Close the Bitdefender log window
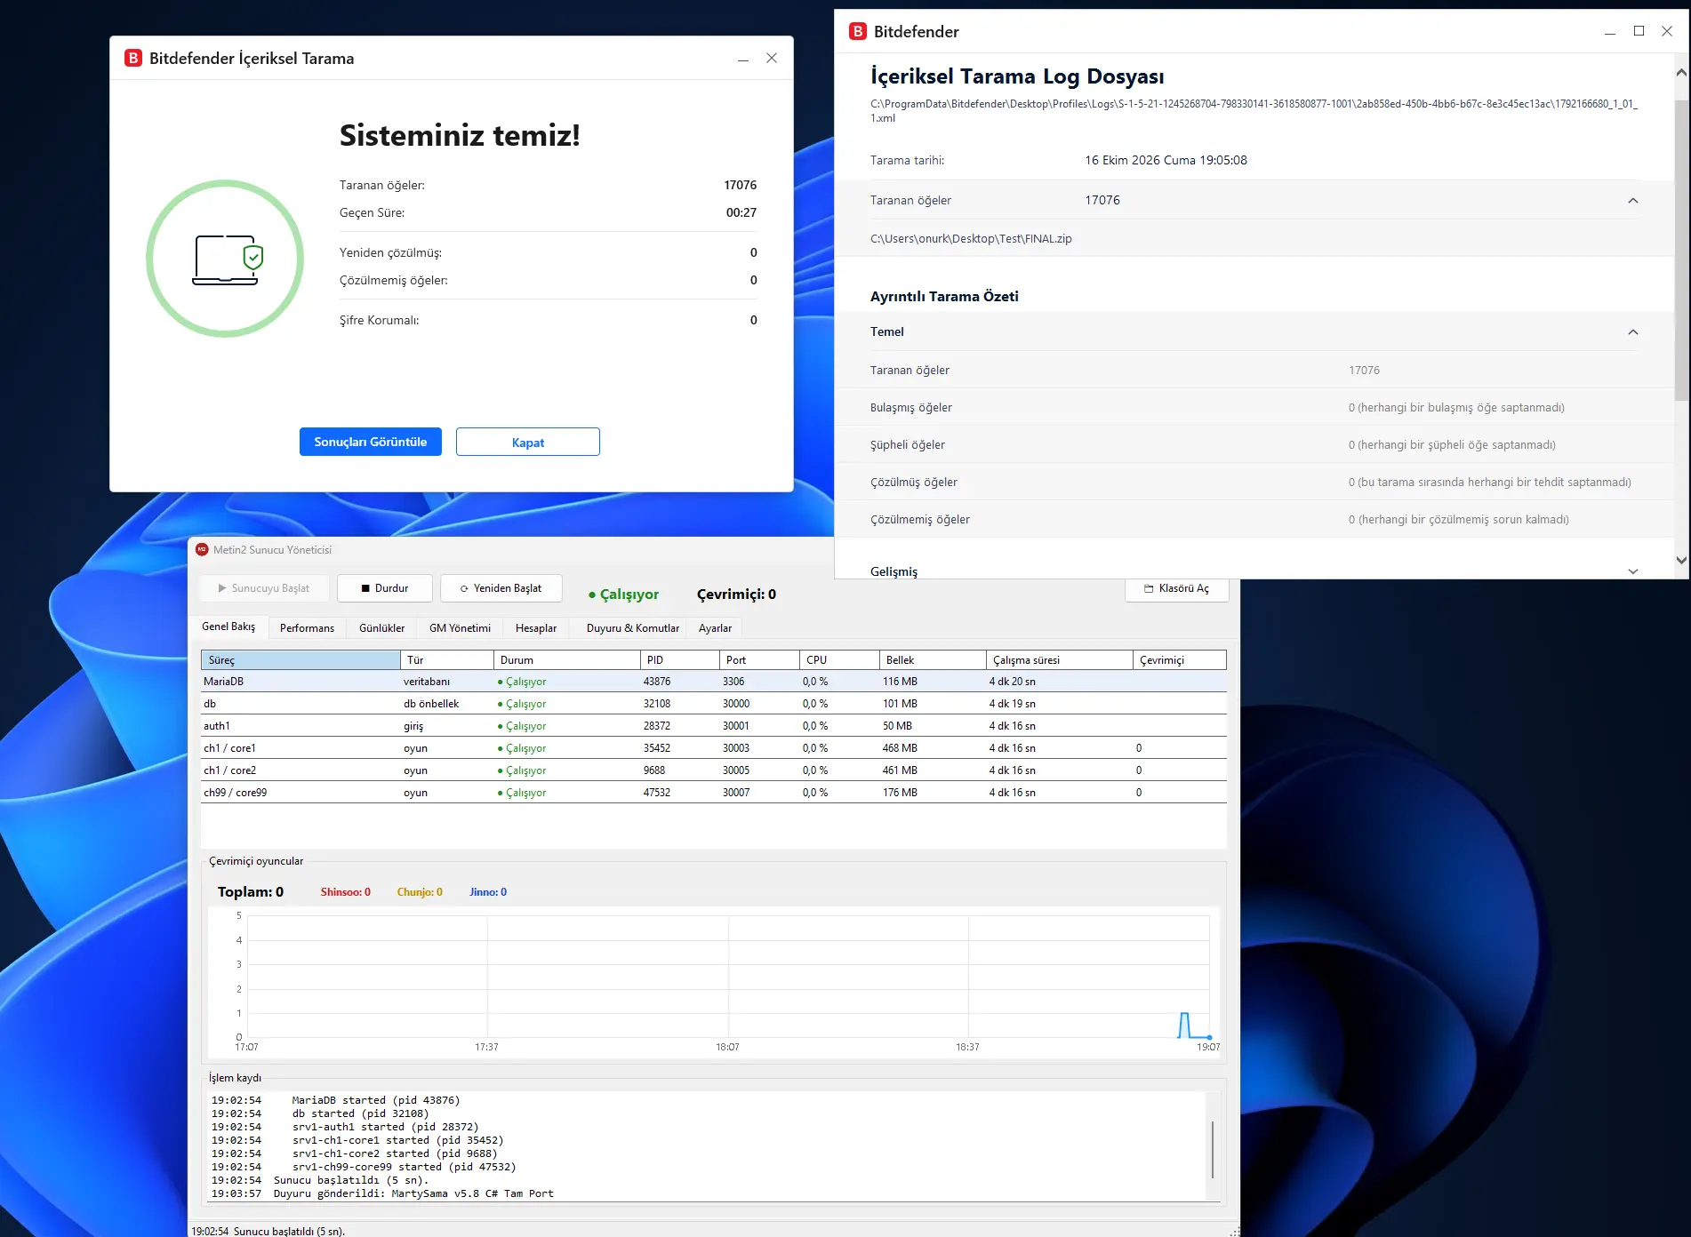The height and width of the screenshot is (1237, 1691). coord(1667,31)
